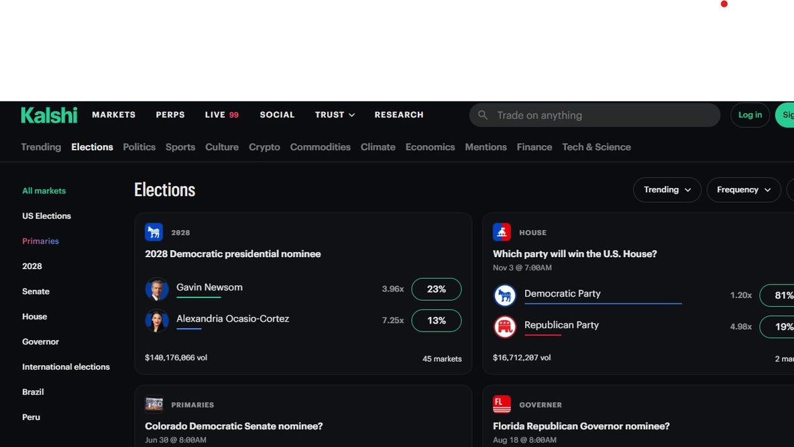Open the Social page
This screenshot has height=447, width=794.
[x=277, y=115]
